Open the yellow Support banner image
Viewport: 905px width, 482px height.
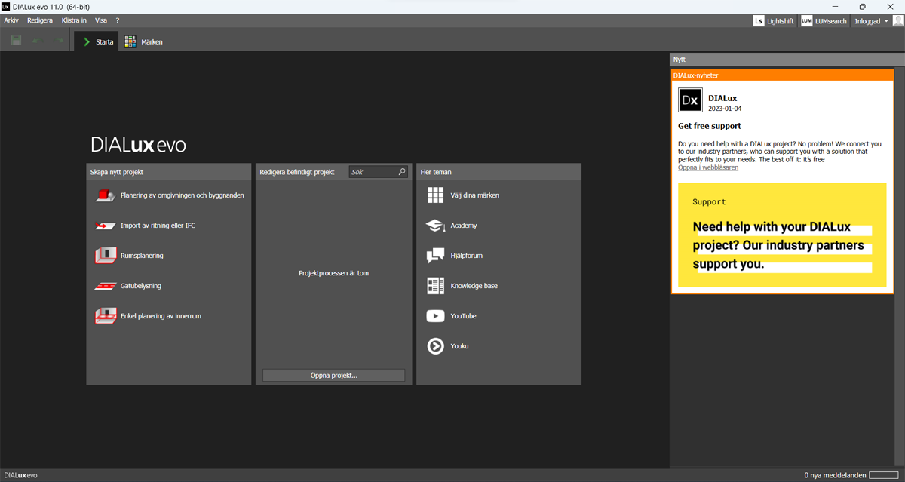782,235
